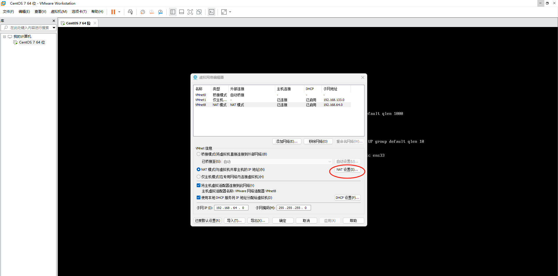Close the library panel
The image size is (558, 276).
click(x=54, y=21)
